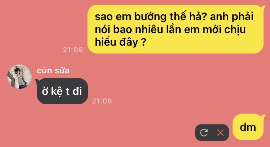Click the phrase "anh phải" in the first message
The image size is (270, 147).
[231, 17]
